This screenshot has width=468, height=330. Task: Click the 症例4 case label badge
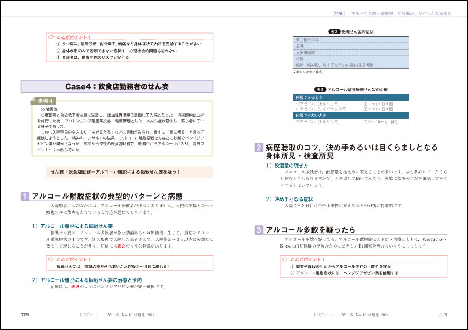point(46,100)
